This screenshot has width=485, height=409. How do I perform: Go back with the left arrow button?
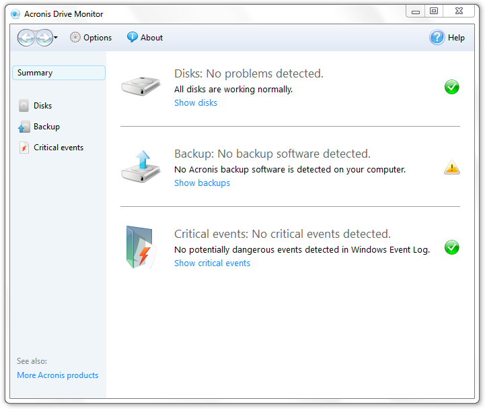26,38
